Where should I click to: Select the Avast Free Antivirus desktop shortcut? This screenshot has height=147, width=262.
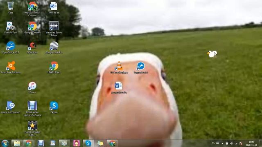[11, 67]
